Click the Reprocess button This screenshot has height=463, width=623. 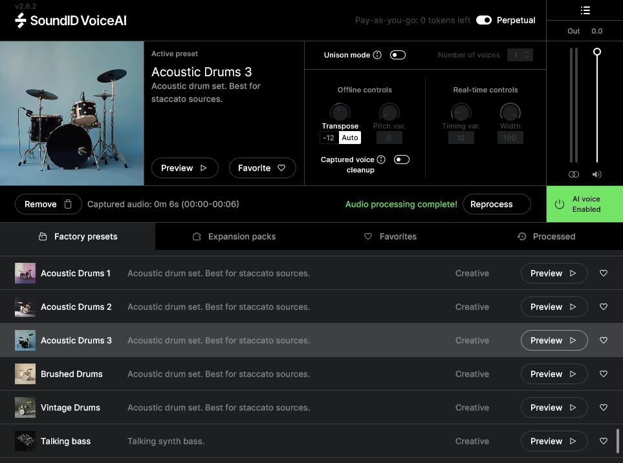coord(496,204)
